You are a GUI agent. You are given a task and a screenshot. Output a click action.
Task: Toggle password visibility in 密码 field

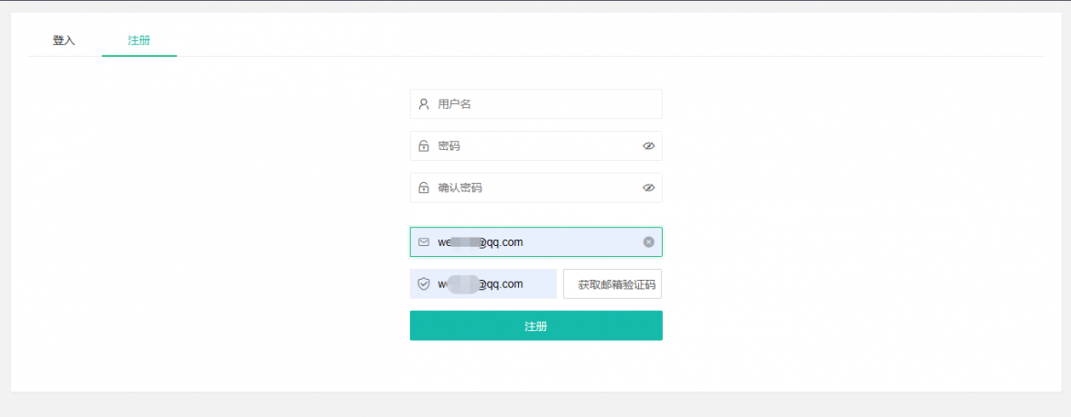click(648, 146)
